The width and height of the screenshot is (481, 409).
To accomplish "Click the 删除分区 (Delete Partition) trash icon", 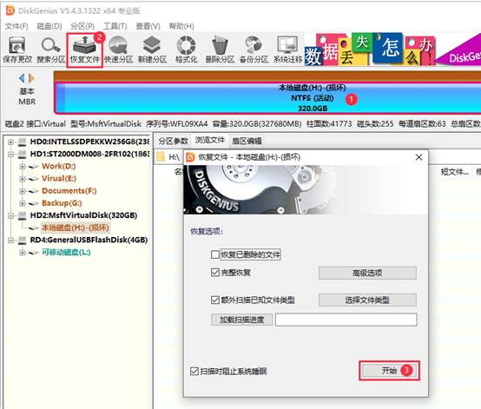I will tap(220, 49).
